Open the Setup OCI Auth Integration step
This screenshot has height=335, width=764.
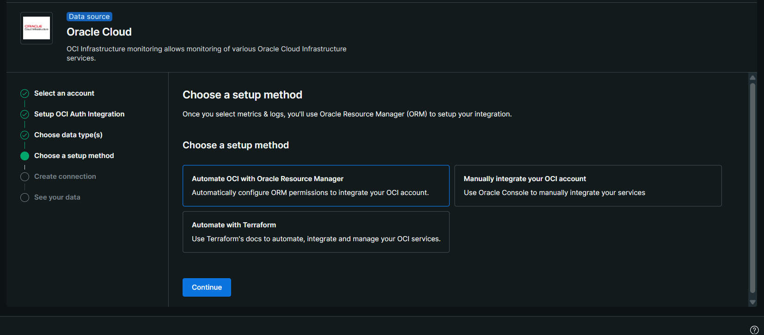(x=79, y=114)
